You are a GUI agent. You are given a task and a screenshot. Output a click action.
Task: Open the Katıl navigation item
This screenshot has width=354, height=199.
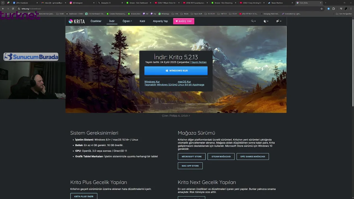[142, 21]
